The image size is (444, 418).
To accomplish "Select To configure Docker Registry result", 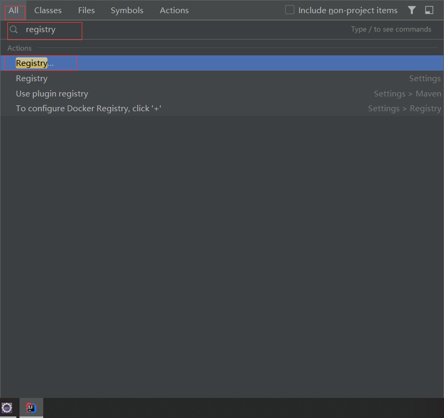I will click(222, 109).
